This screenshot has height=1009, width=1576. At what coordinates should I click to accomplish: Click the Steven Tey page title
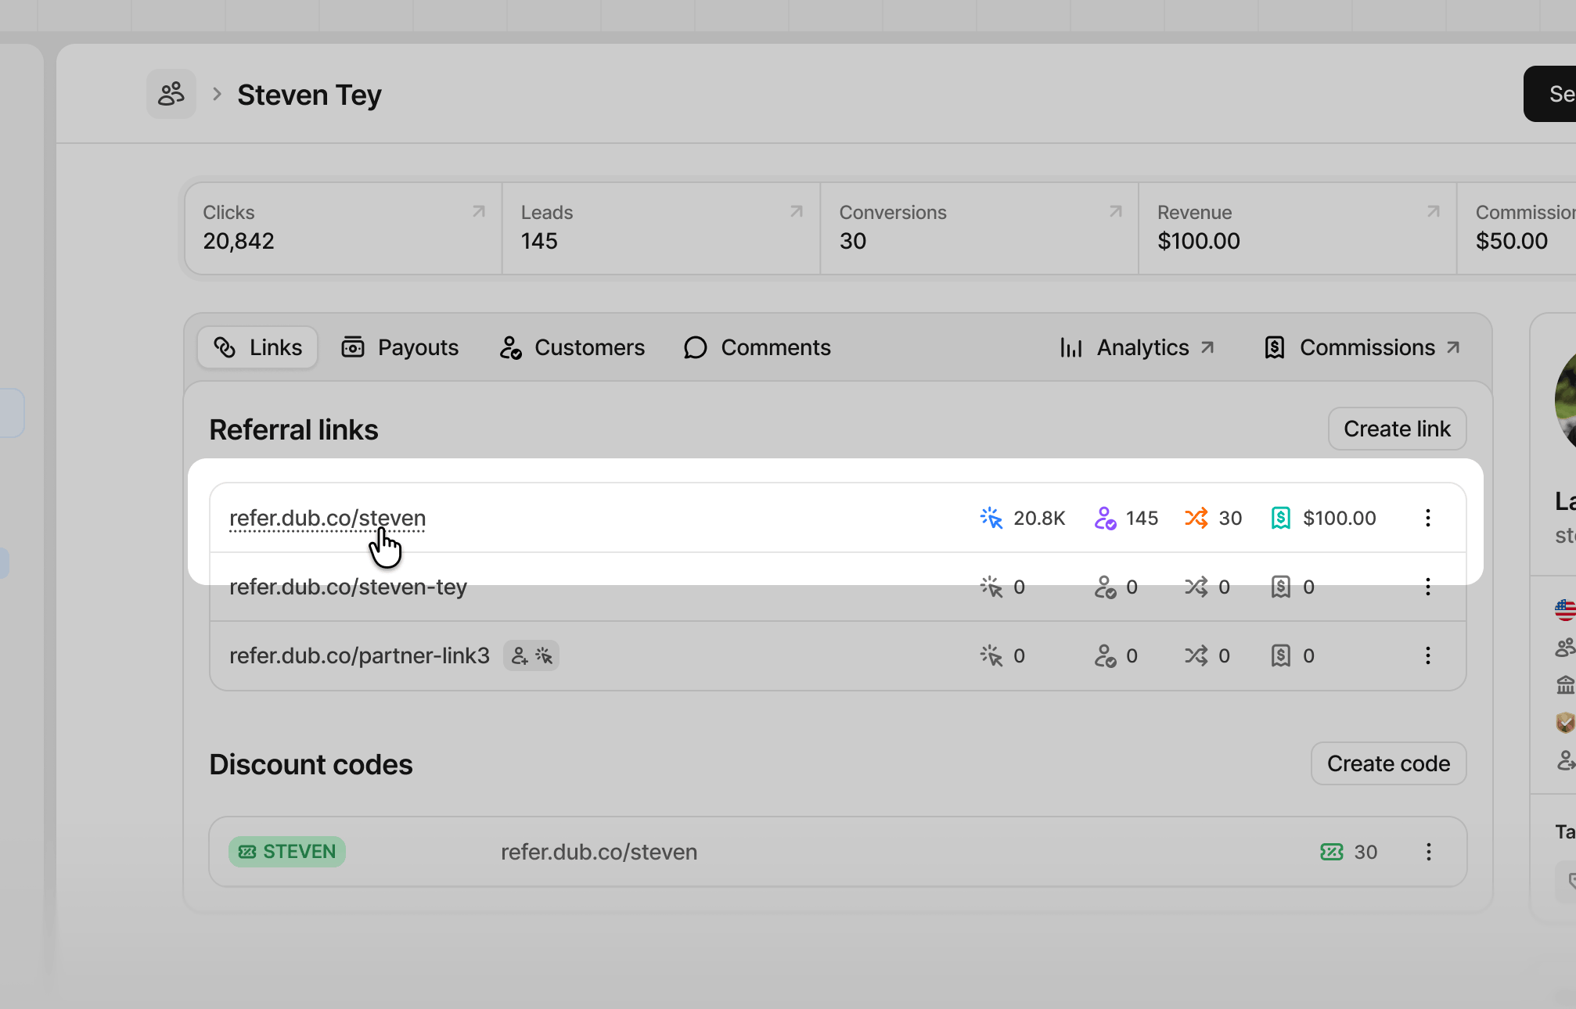(309, 95)
